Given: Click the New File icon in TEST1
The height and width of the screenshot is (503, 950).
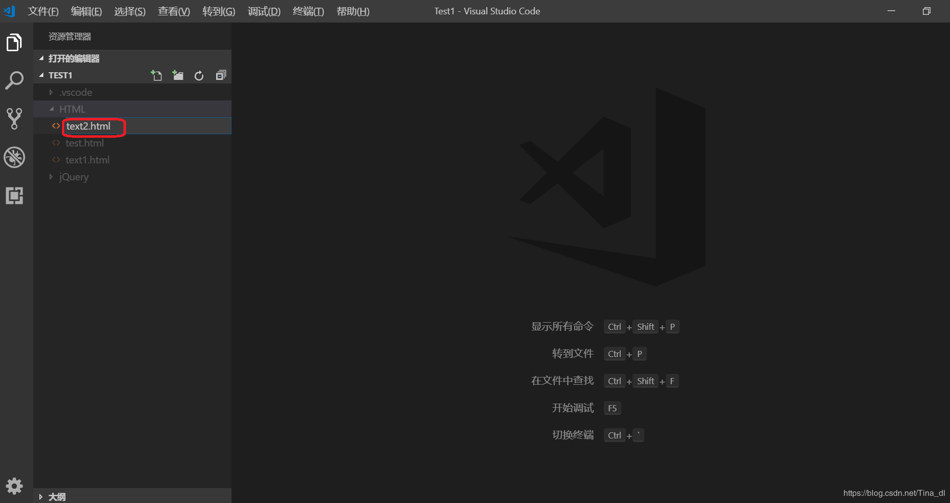Looking at the screenshot, I should coord(156,76).
